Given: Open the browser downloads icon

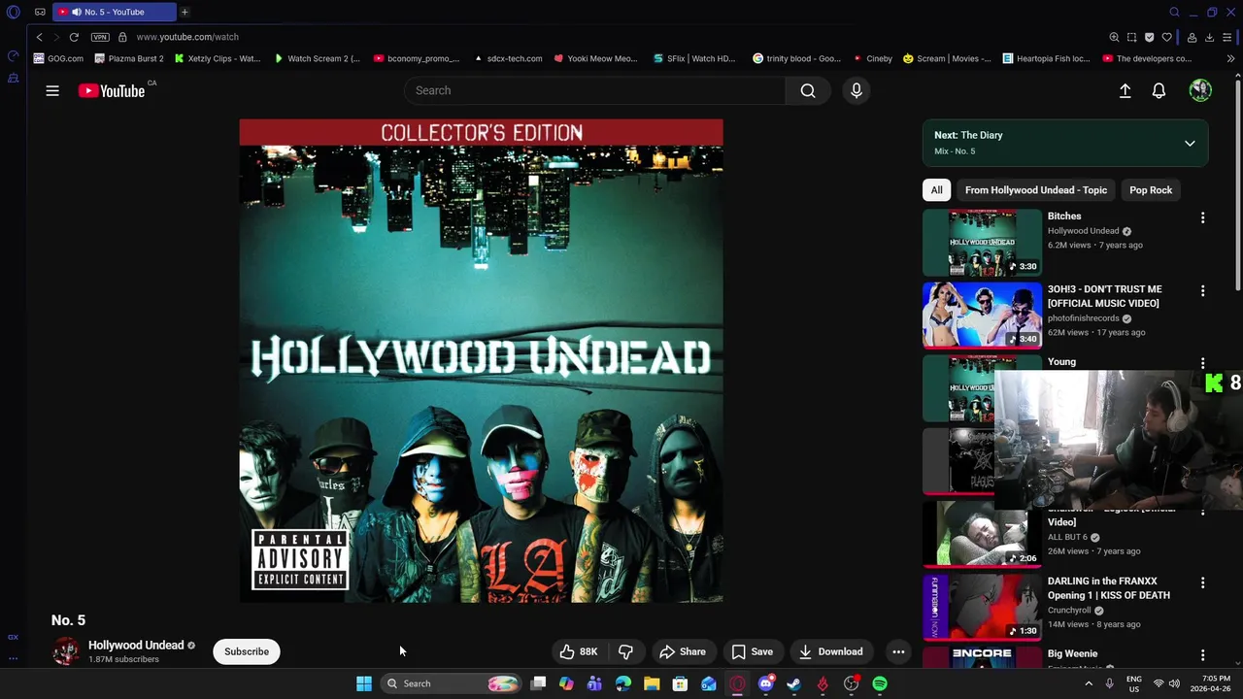Looking at the screenshot, I should 1209,37.
